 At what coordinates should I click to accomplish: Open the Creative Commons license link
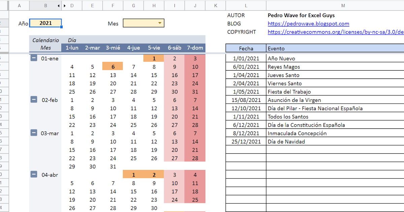[x=335, y=32]
